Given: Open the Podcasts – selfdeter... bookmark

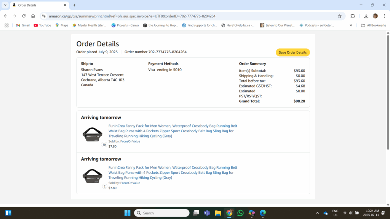Looking at the screenshot, I should (x=316, y=25).
